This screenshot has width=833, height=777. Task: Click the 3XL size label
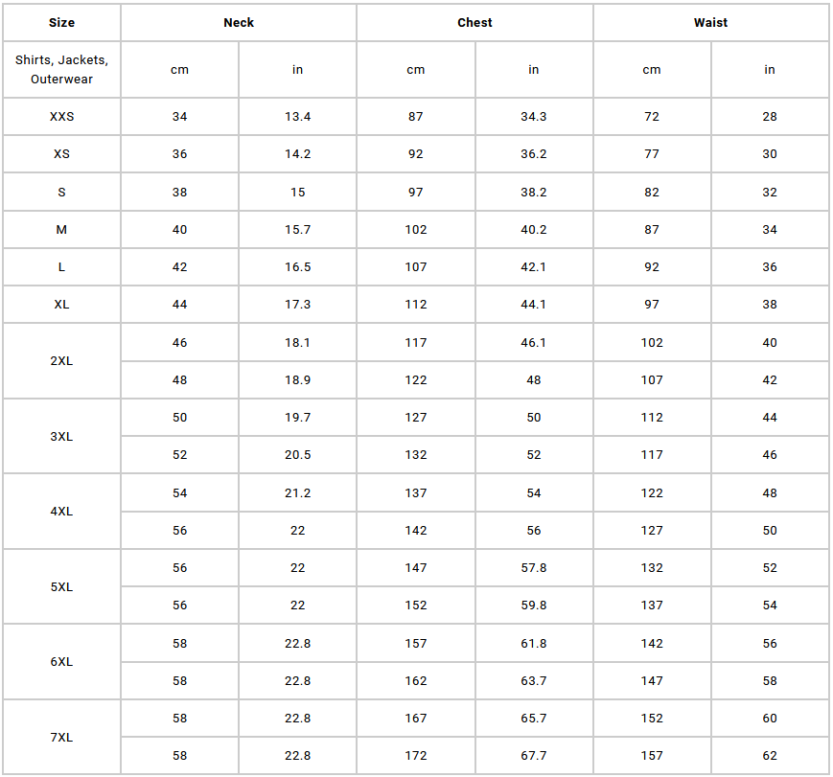(61, 437)
